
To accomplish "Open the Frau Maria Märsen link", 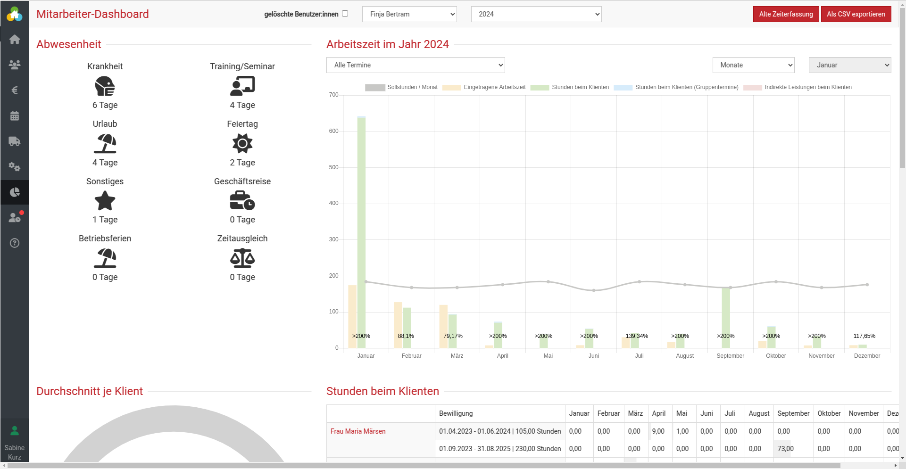I will pos(358,431).
